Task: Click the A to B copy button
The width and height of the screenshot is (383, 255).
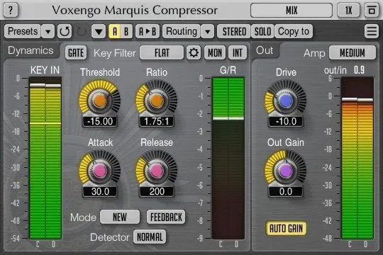Action: click(x=148, y=31)
